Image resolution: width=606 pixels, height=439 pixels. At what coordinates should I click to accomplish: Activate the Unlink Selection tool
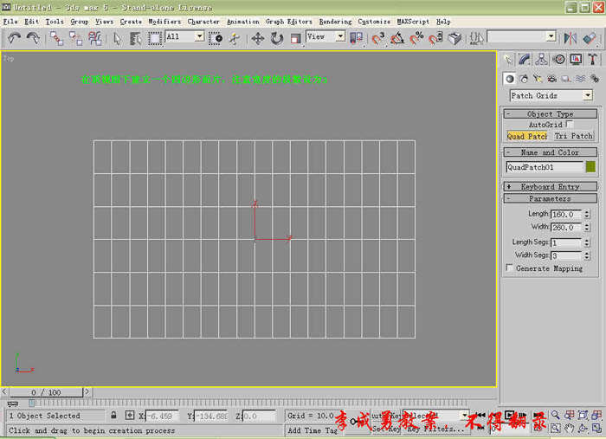[76, 38]
